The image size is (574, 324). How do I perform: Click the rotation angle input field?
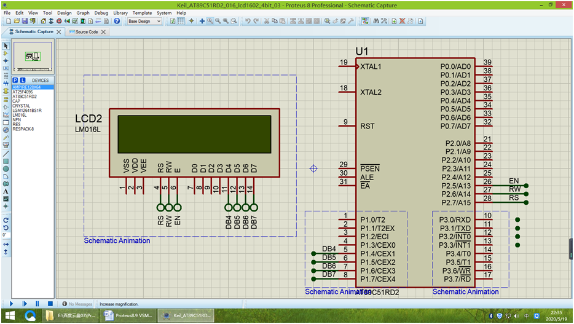point(6,235)
